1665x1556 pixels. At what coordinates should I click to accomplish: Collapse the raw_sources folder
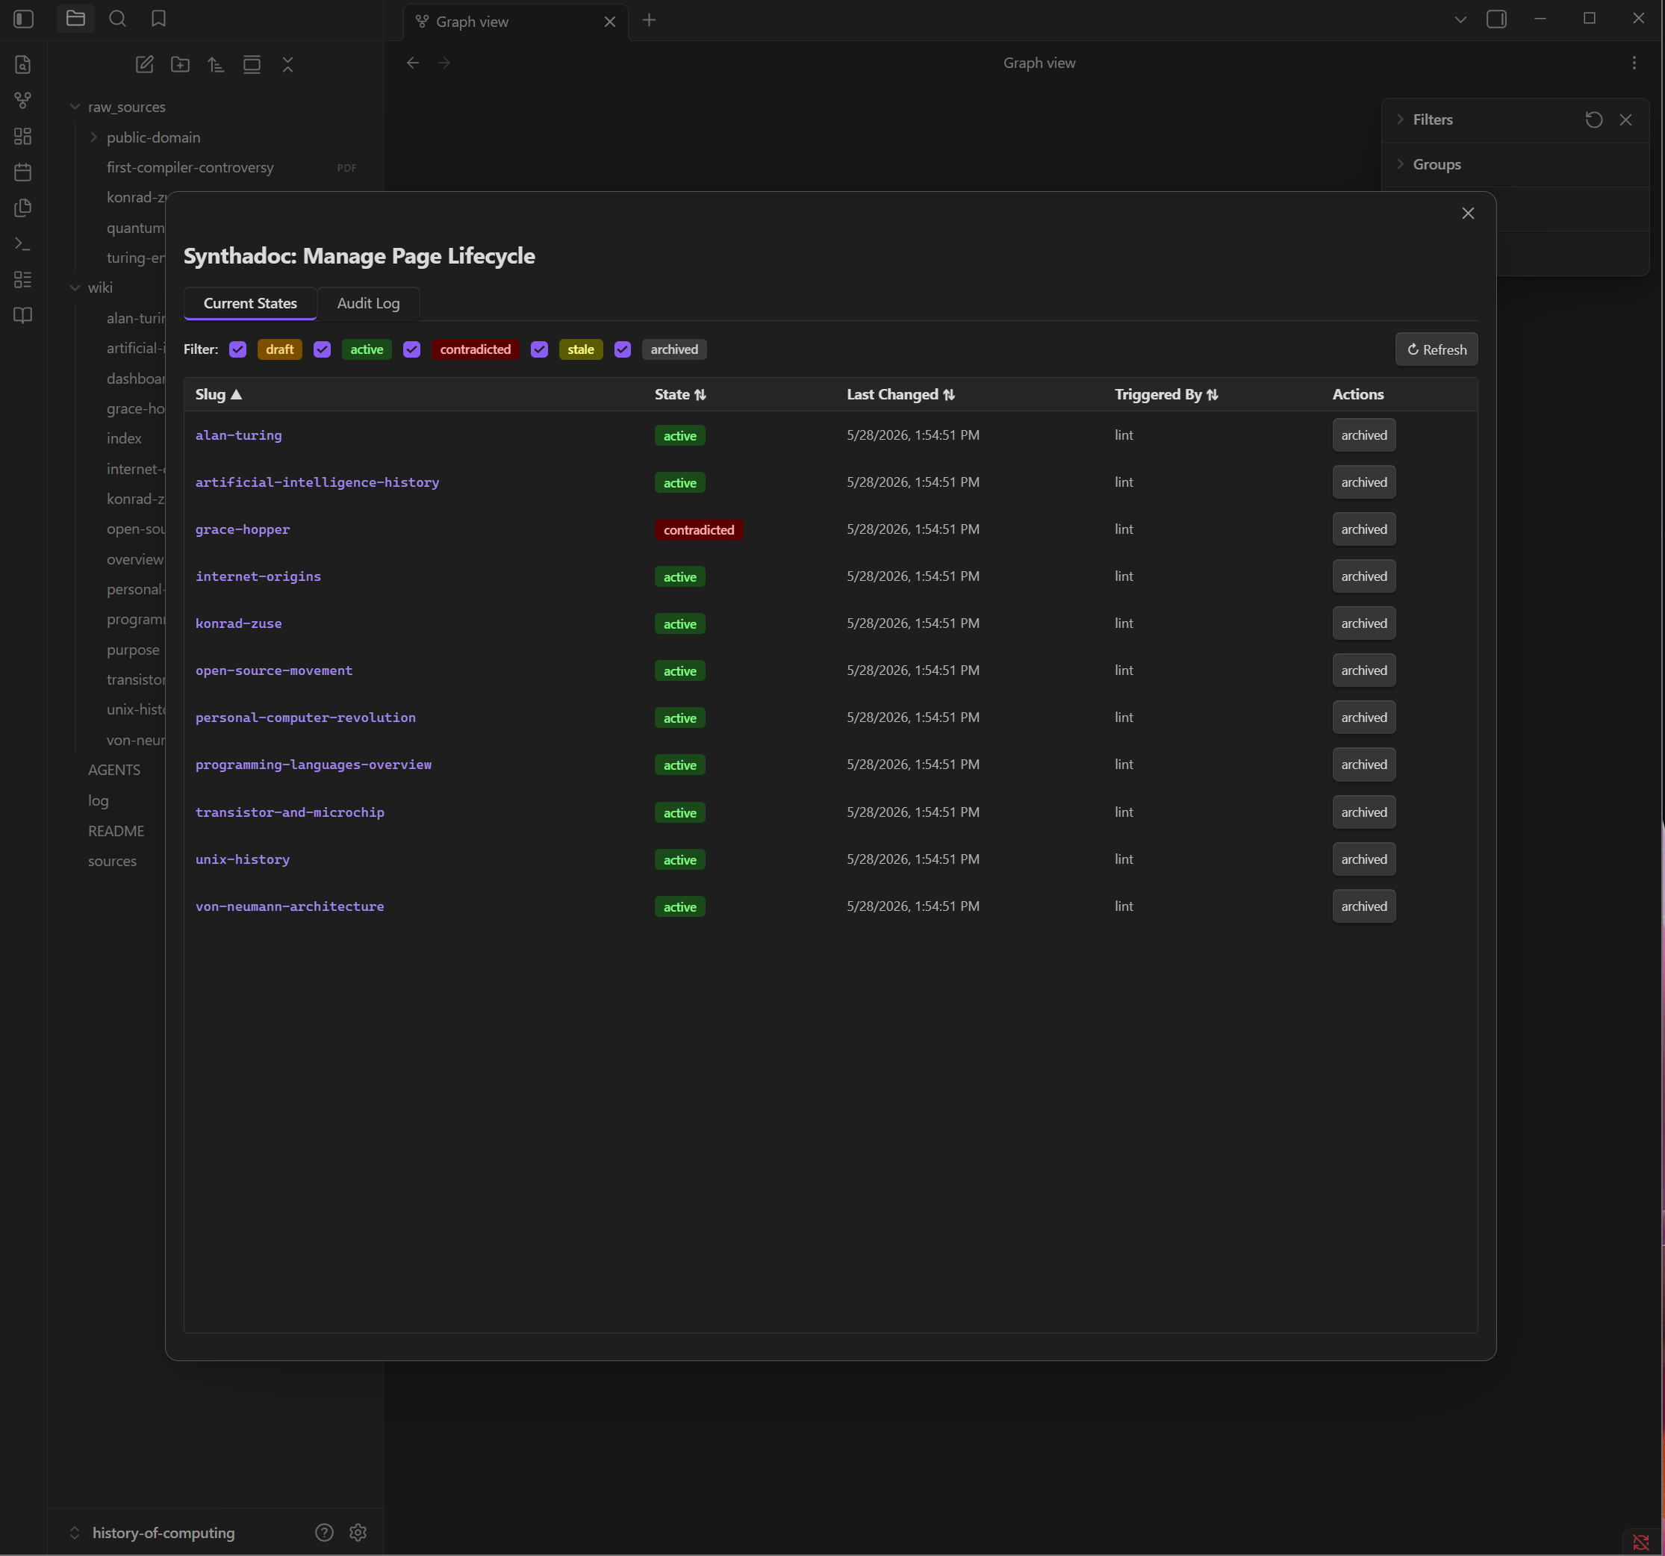pos(75,108)
